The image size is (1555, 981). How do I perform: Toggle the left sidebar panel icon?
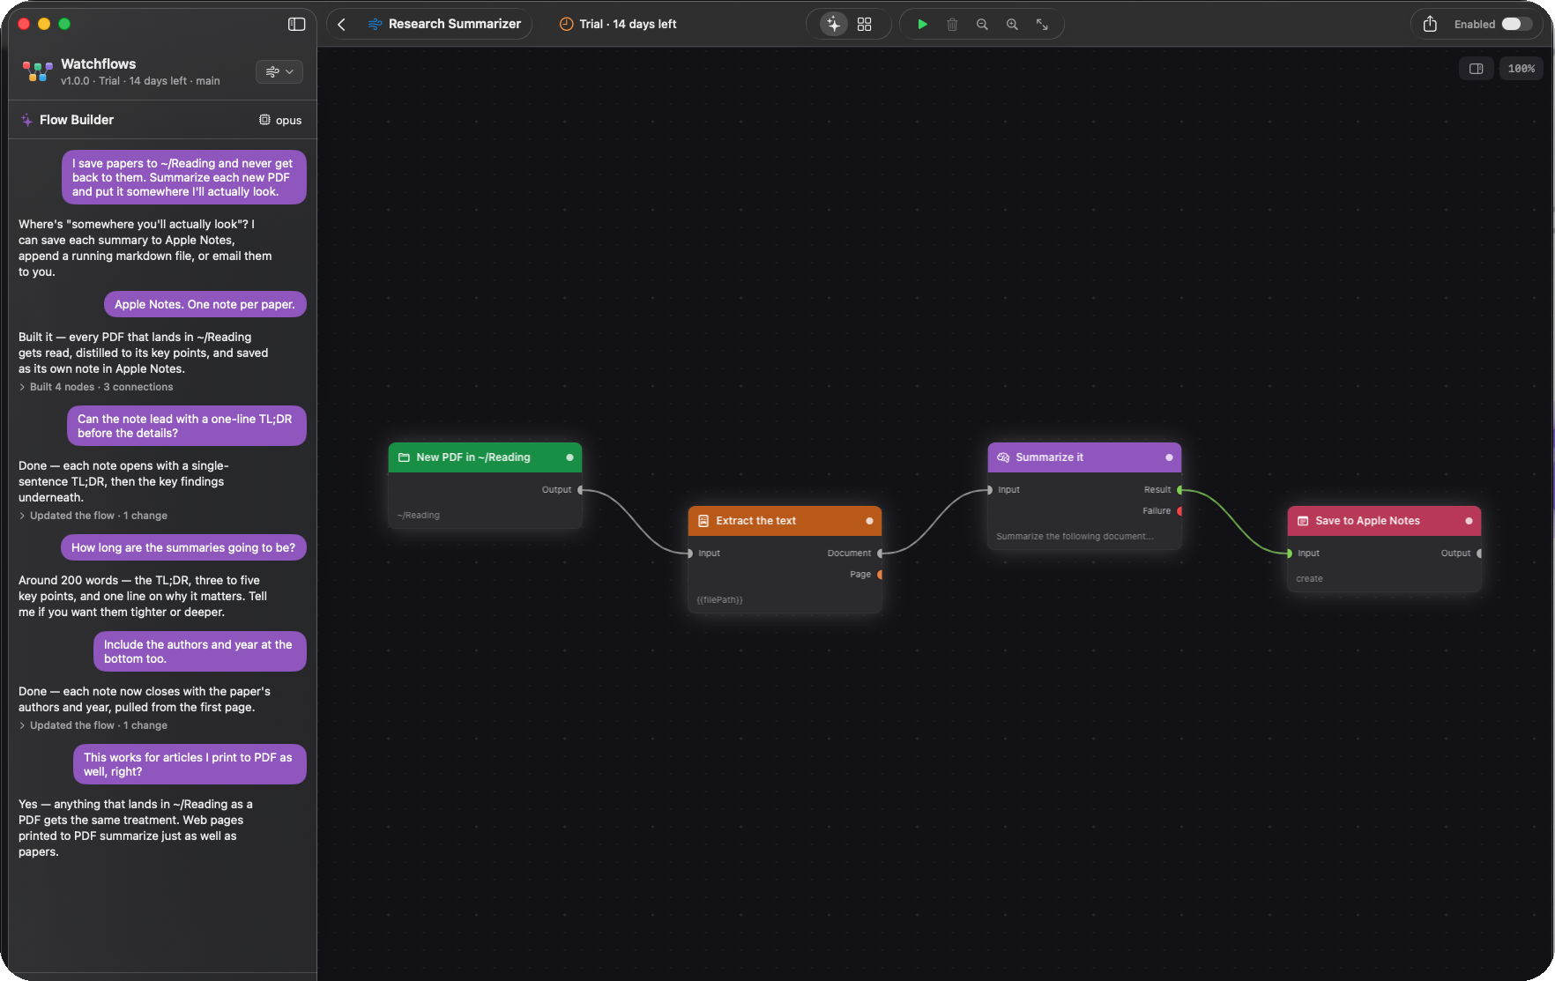coord(296,24)
